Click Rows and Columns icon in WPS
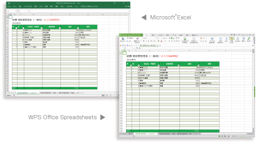Image resolution: width=257 pixels, height=144 pixels. point(249,39)
